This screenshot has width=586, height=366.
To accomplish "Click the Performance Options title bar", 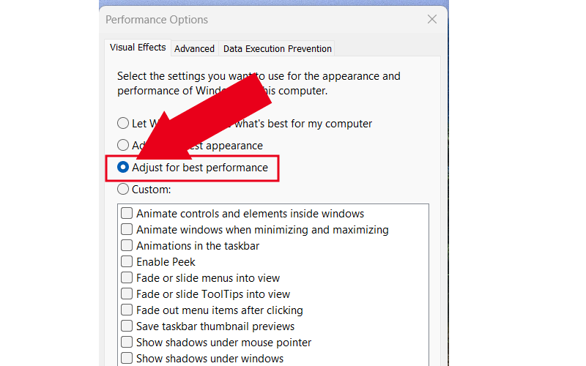I will coord(256,20).
